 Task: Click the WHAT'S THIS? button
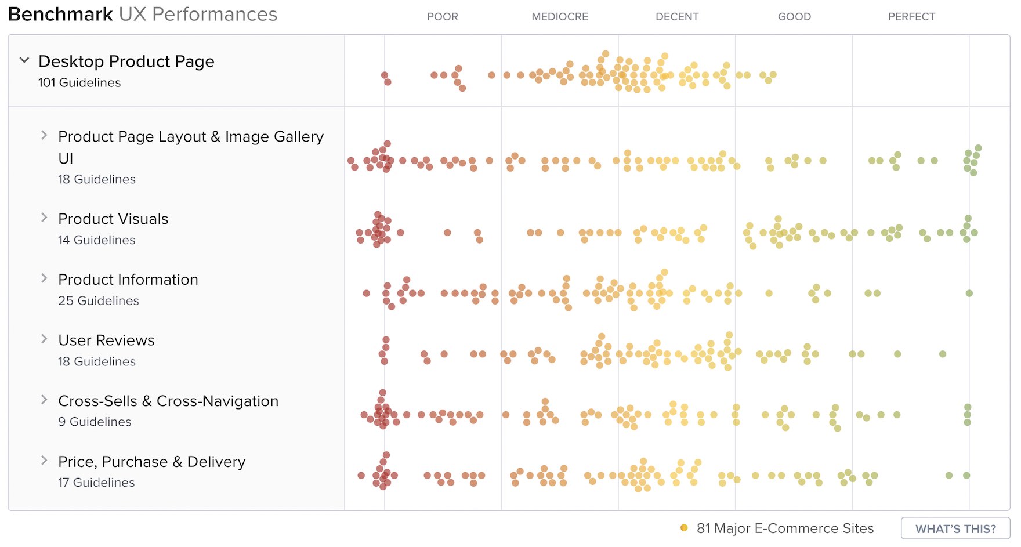pyautogui.click(x=955, y=528)
